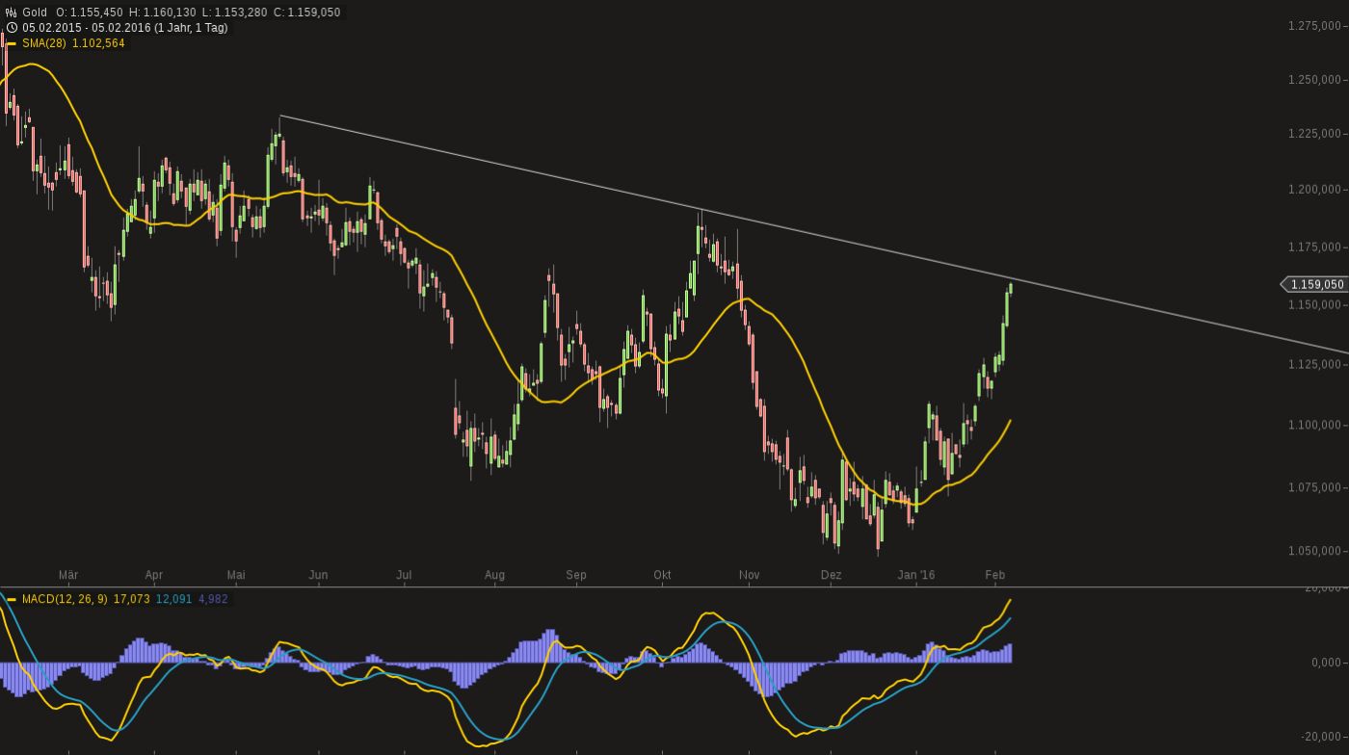Click the Mär month label on the time axis

[x=68, y=575]
